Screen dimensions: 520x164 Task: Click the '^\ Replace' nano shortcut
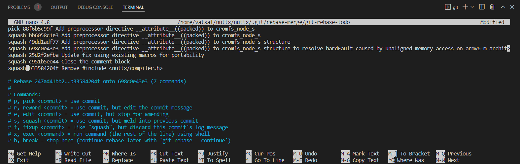[x=118, y=160]
